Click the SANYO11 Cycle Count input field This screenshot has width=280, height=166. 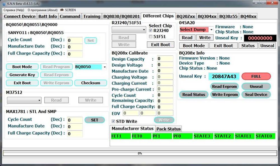point(75,40)
